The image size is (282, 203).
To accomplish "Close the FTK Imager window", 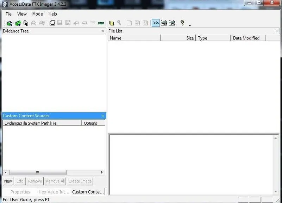I will pos(272,3).
